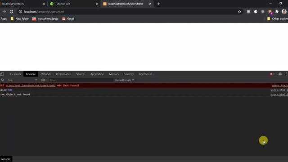Viewport: 288px width, 162px height.
Task: Open the Apps shortcut in bookmarks bar
Action: [4, 18]
